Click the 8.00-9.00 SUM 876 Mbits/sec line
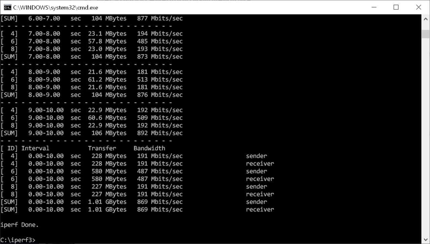Image resolution: width=430 pixels, height=244 pixels. [92, 95]
